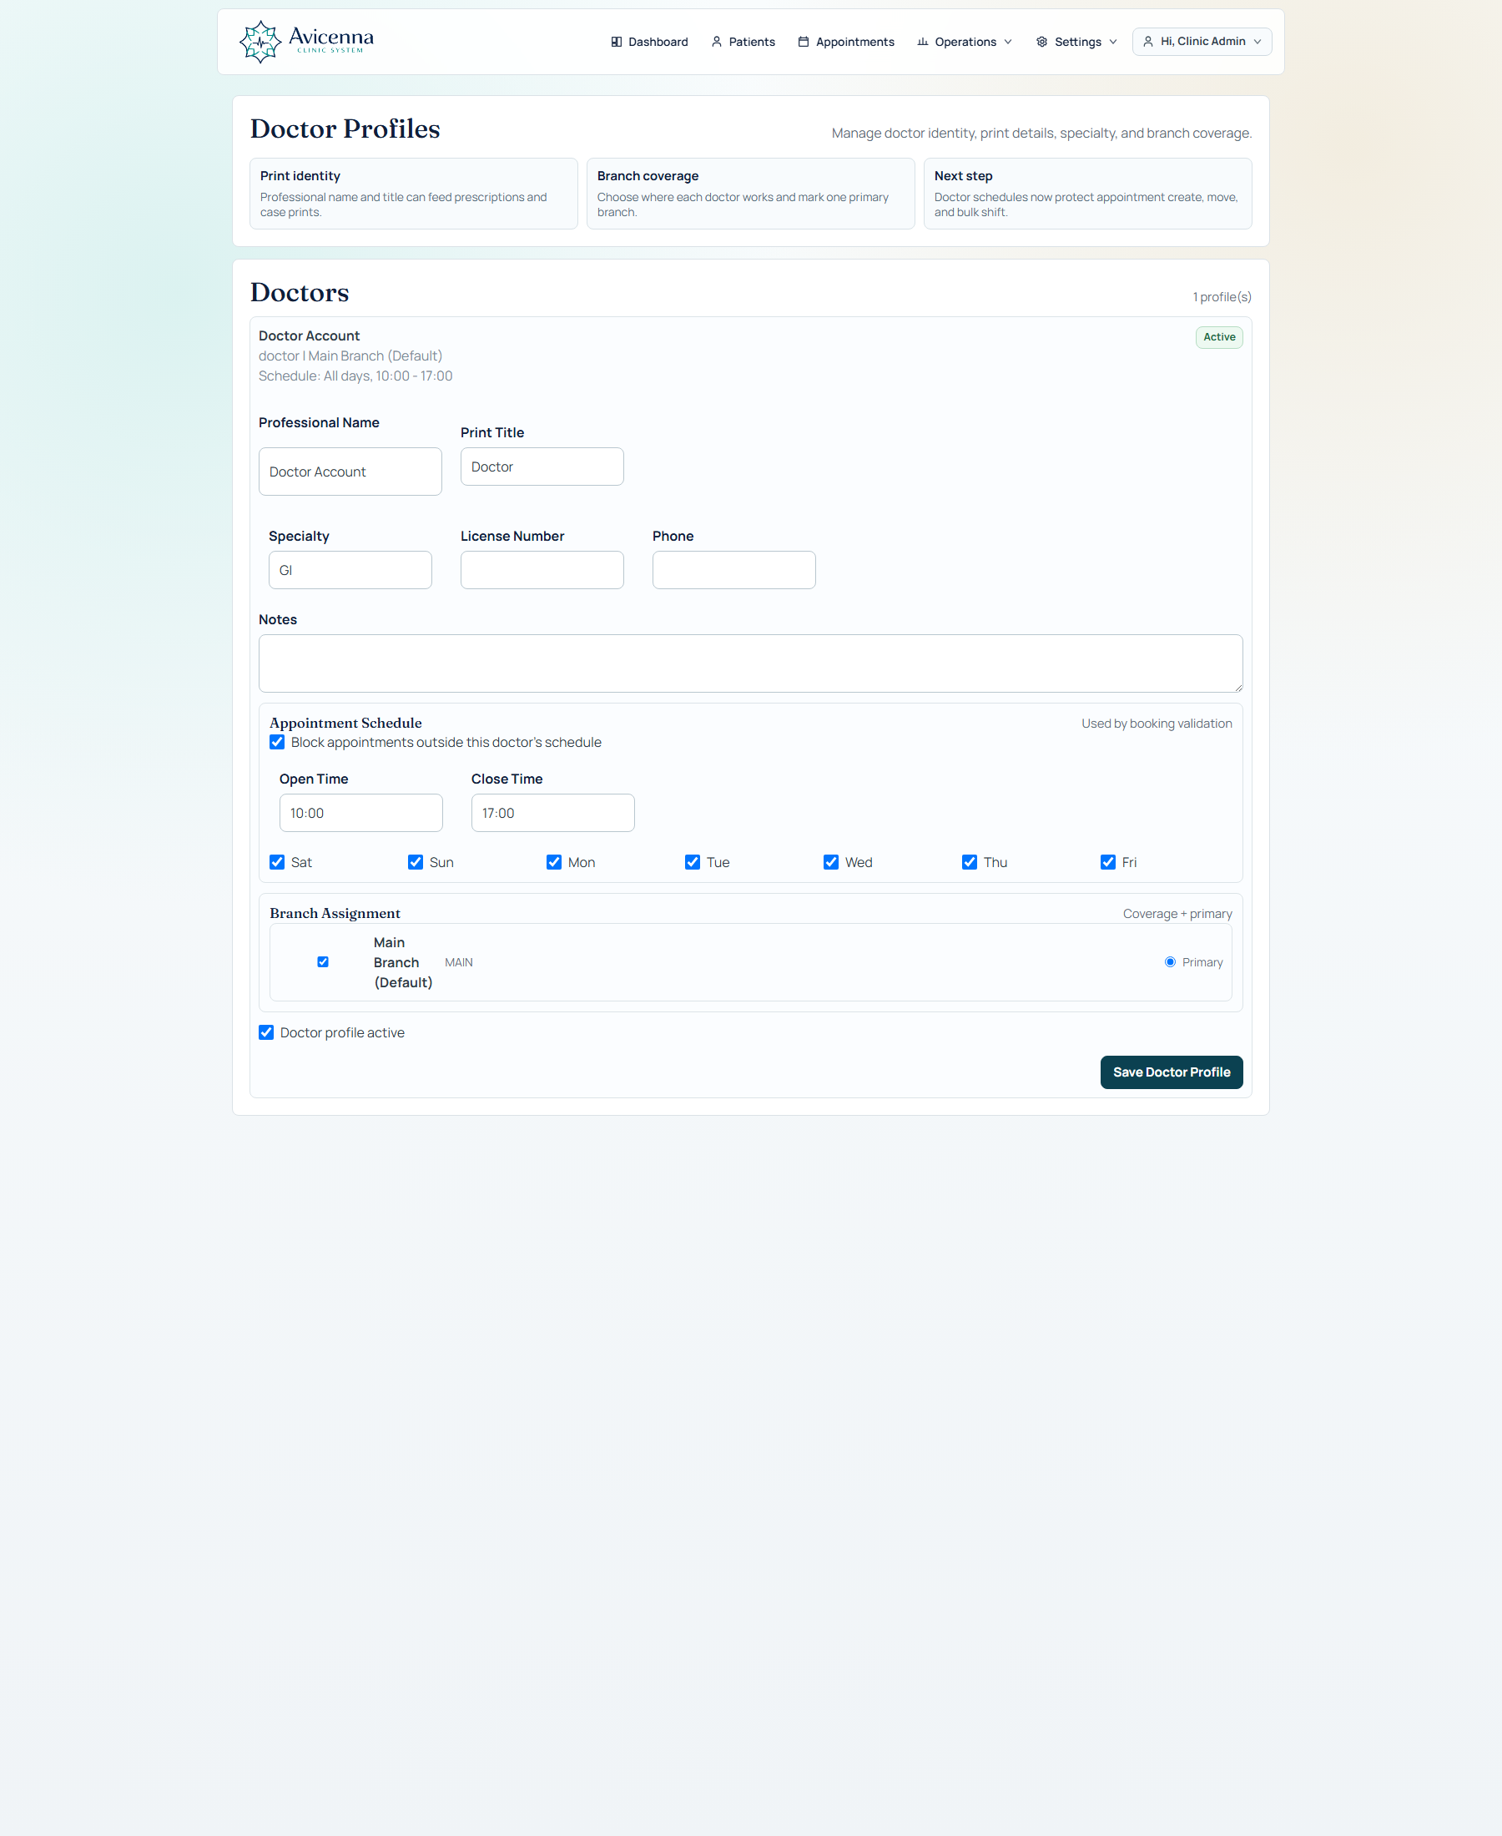Click the Open Time field showing 10:00
Viewport: 1502px width, 1836px height.
[x=360, y=814]
